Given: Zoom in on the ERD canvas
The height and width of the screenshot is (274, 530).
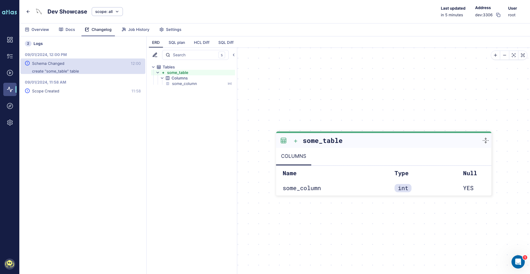Looking at the screenshot, I should [x=495, y=55].
